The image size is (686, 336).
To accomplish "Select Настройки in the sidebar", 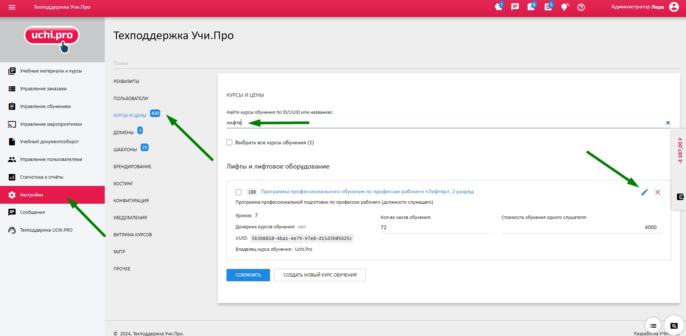I will coord(52,195).
